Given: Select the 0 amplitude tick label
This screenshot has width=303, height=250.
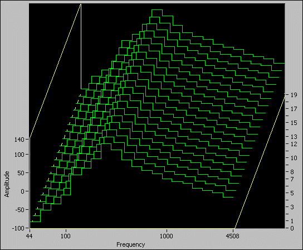Looking at the screenshot, I should click(x=22, y=191).
